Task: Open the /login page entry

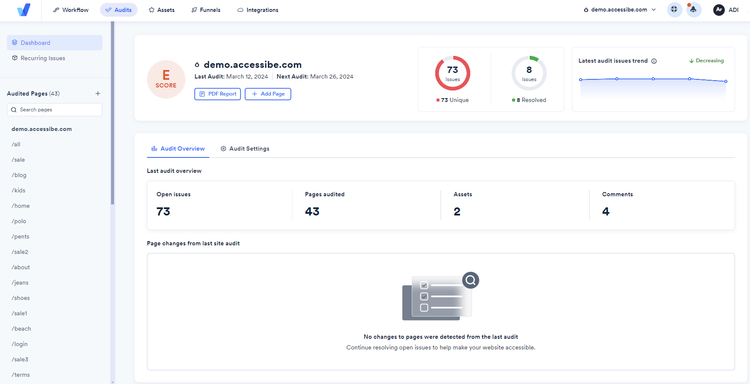Action: (x=20, y=344)
